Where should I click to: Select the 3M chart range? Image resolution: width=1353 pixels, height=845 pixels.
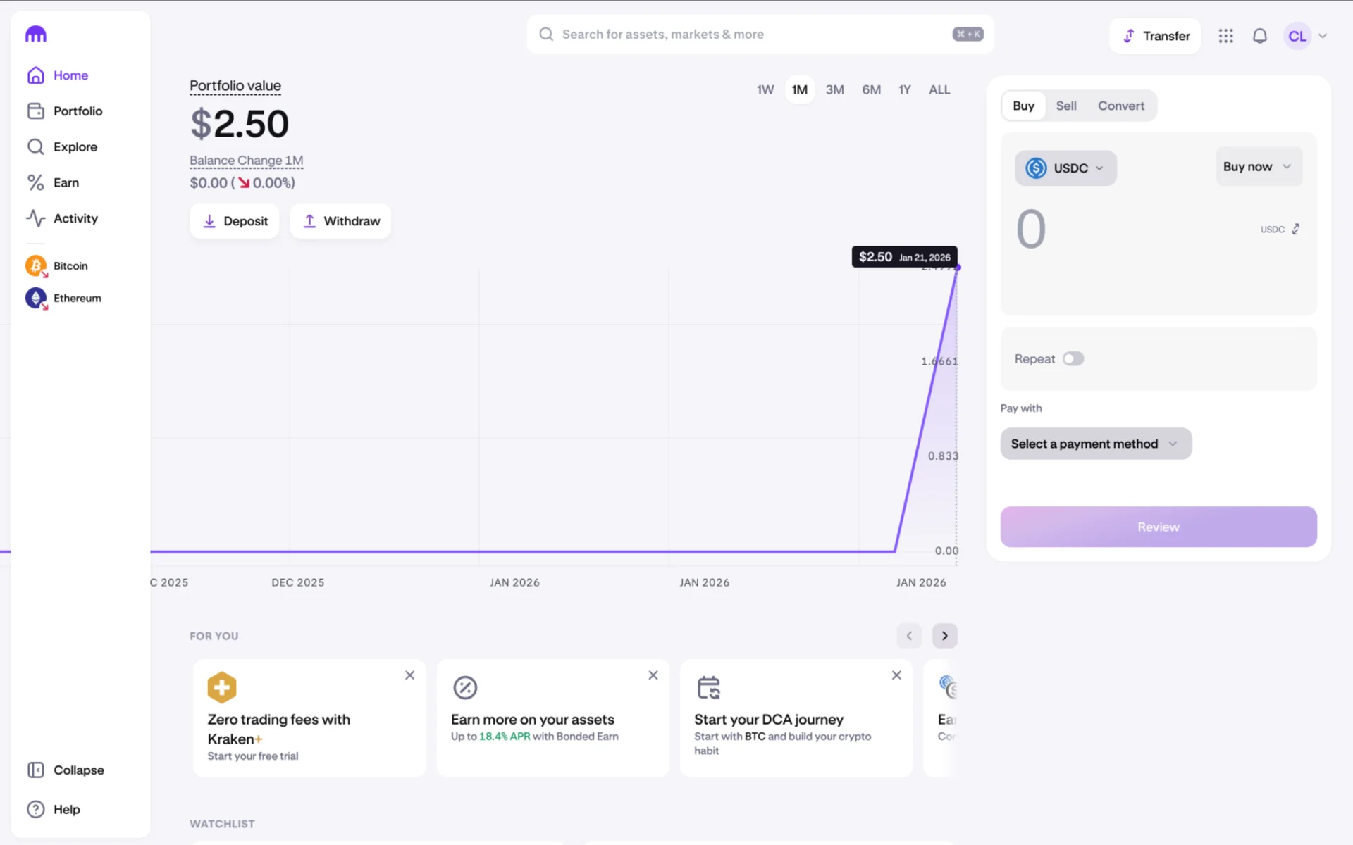point(834,89)
